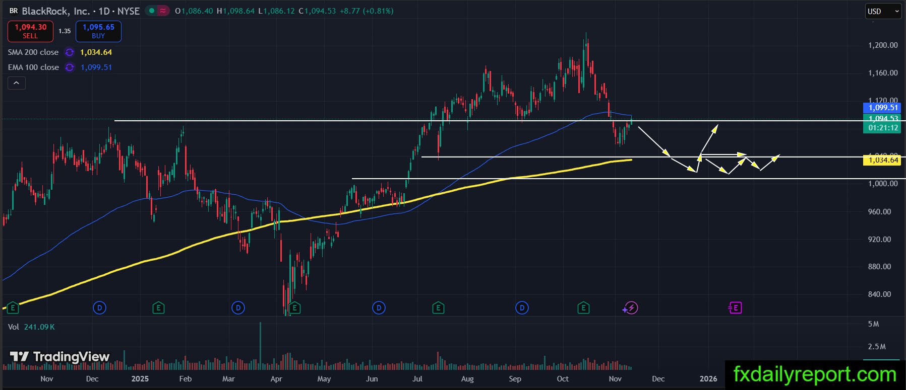Click the 1.35 spread value
The image size is (906, 390).
[65, 31]
